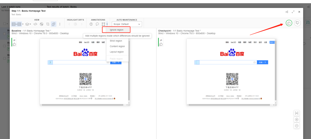Click Test results of batch: Baidu heading
311x139 pixels.
tap(62, 7)
